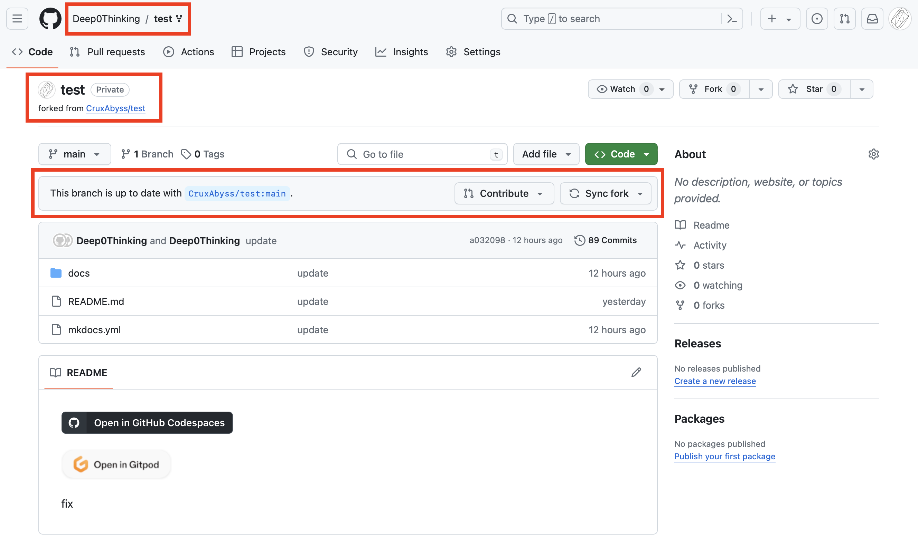
Task: Click the README.md file icon
Action: 56,301
